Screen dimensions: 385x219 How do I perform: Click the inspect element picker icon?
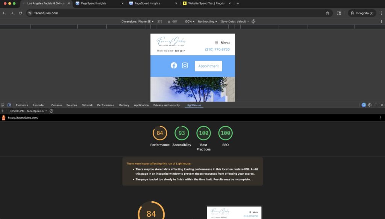[x=3, y=105]
